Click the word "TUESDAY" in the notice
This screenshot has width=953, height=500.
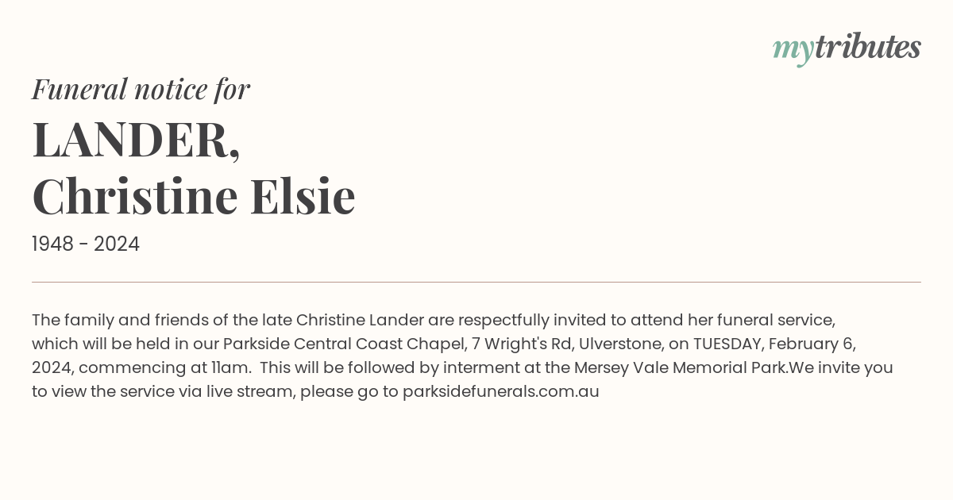[x=728, y=344]
